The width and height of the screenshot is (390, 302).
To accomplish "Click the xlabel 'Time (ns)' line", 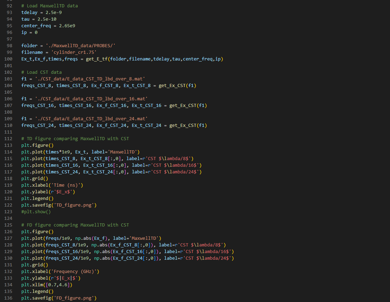I will pyautogui.click(x=52, y=185).
